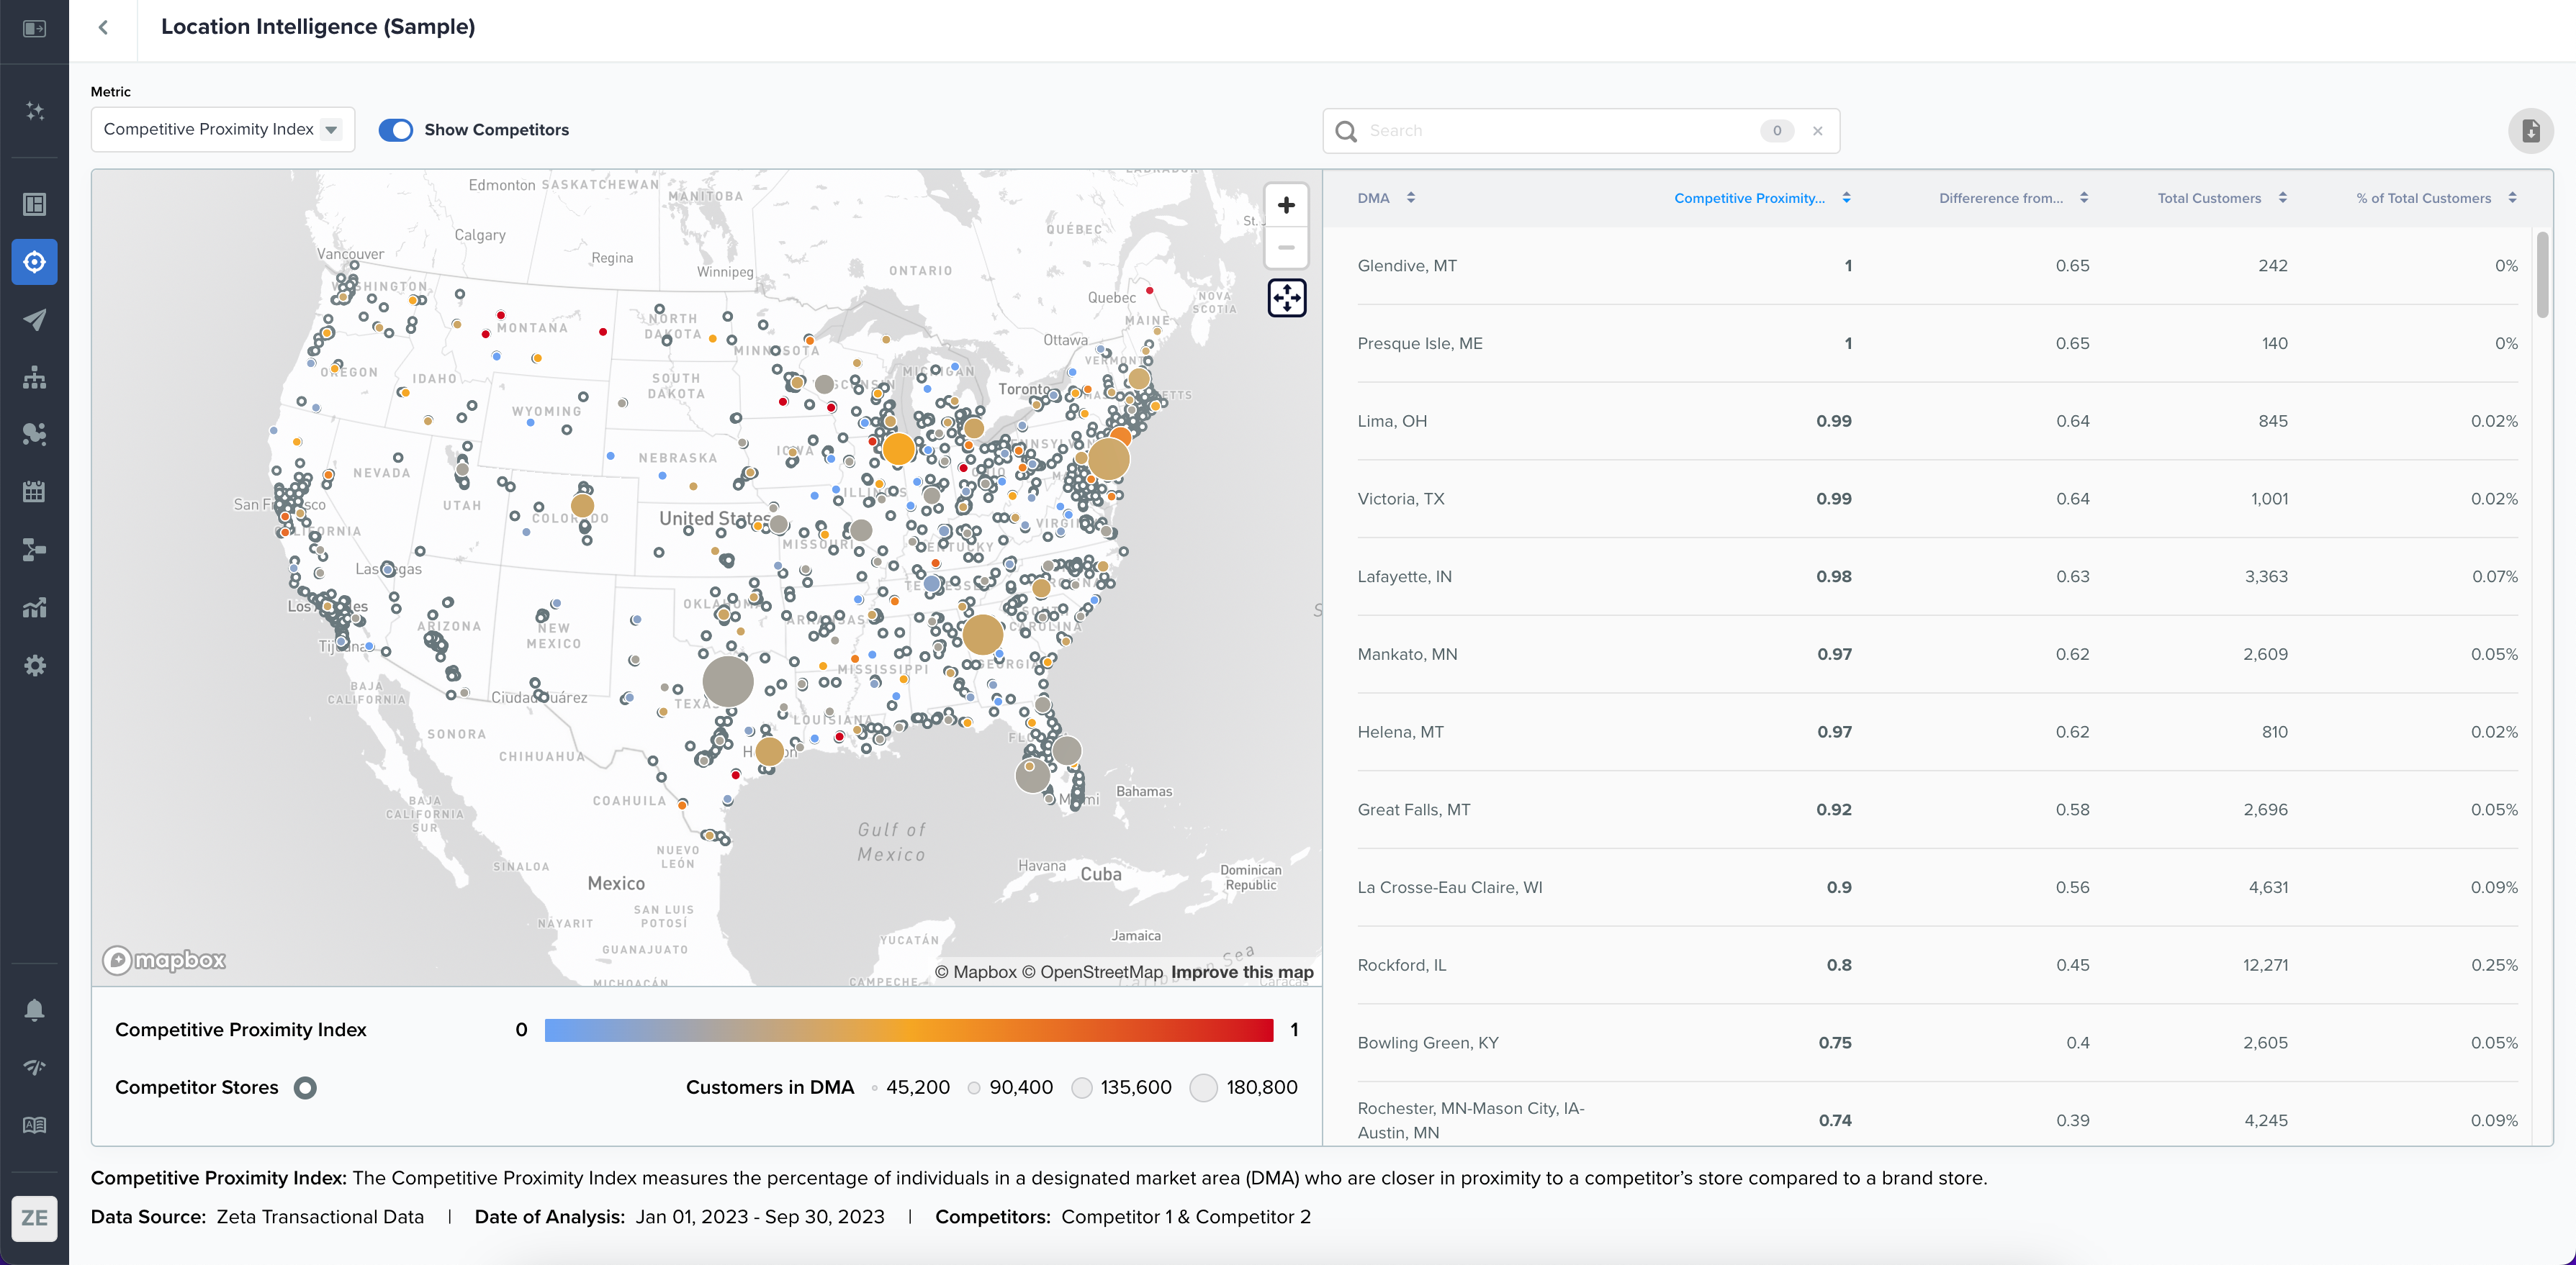Go back using the left chevron
The width and height of the screenshot is (2576, 1265).
(103, 27)
